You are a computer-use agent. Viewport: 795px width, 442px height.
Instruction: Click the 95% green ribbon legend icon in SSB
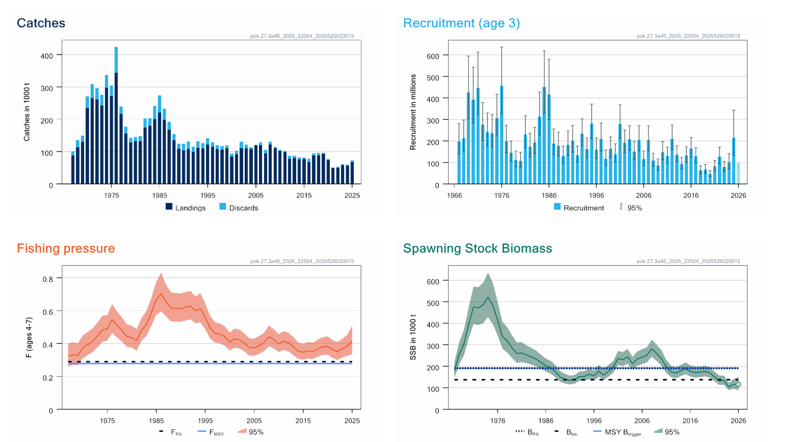click(x=658, y=431)
